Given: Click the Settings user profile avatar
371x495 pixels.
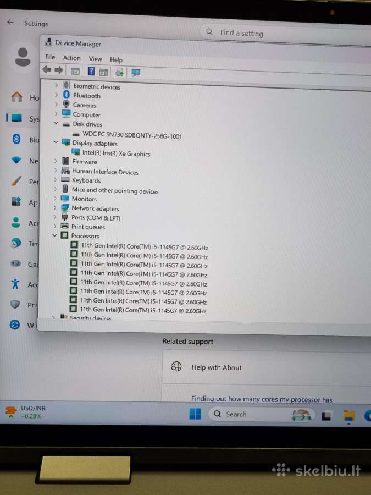Looking at the screenshot, I should [x=23, y=57].
